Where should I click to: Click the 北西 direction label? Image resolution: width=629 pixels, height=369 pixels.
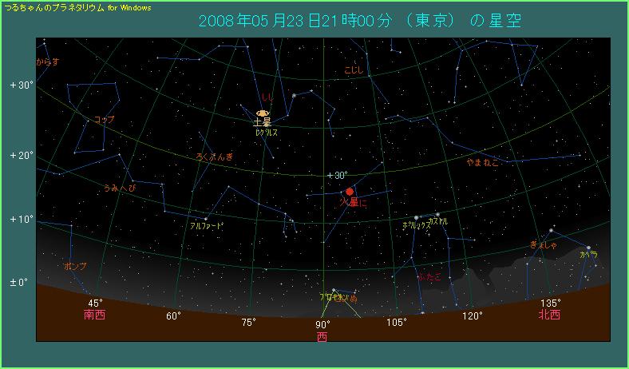click(549, 315)
